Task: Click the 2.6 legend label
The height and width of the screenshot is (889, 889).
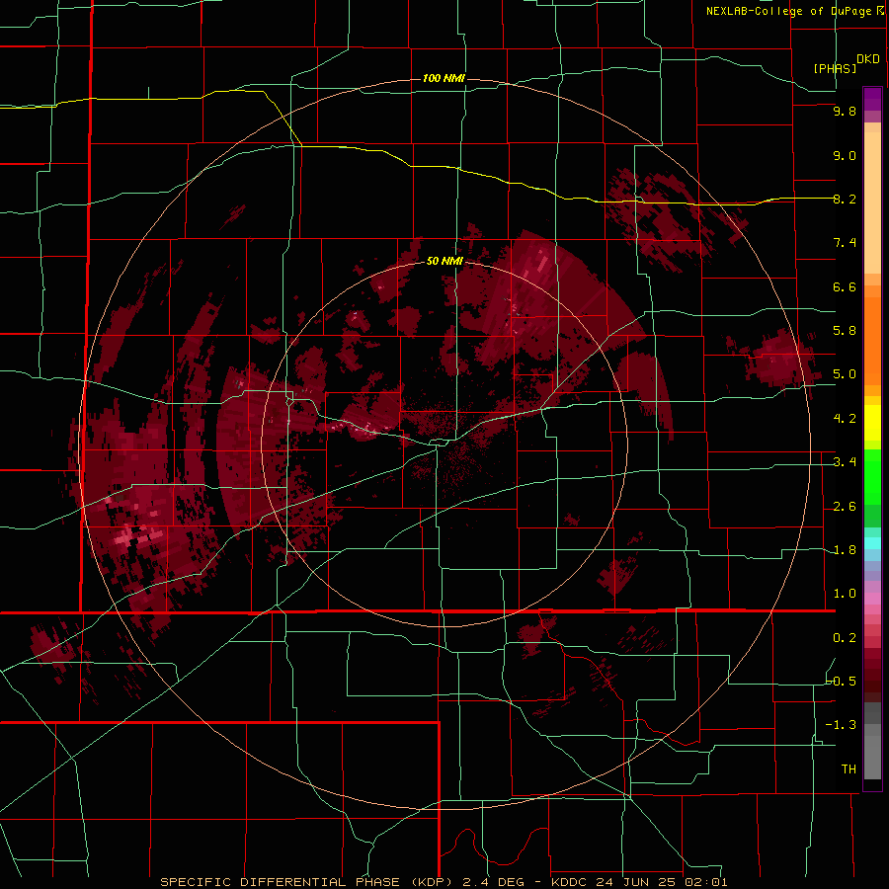Action: [845, 507]
